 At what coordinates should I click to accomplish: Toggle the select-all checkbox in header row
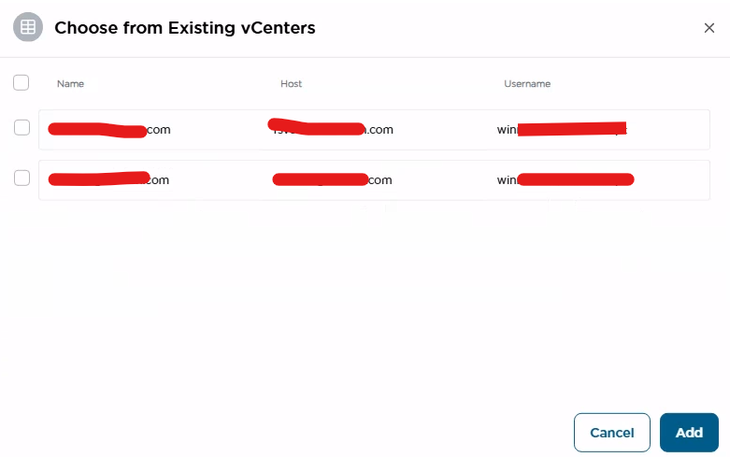[21, 82]
